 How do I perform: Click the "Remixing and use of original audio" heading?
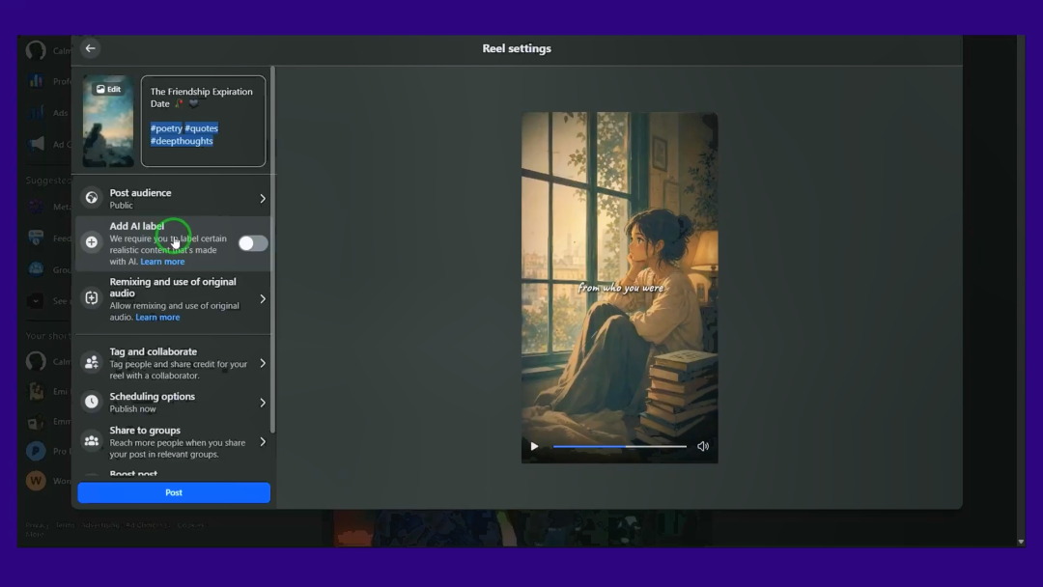[x=173, y=287]
